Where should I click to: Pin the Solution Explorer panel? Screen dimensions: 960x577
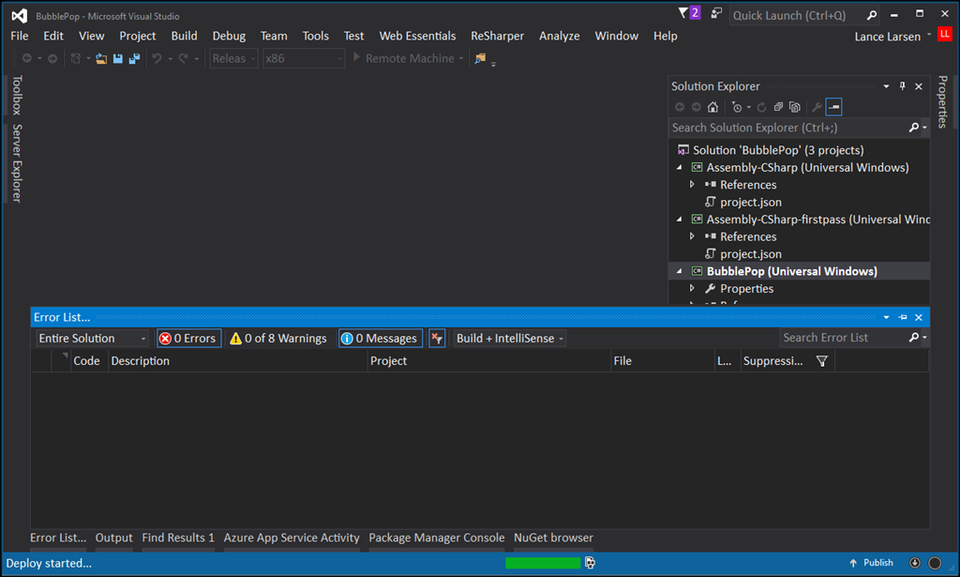(x=903, y=86)
